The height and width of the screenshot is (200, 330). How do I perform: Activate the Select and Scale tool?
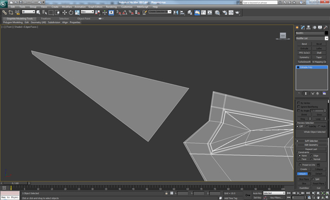[77, 12]
